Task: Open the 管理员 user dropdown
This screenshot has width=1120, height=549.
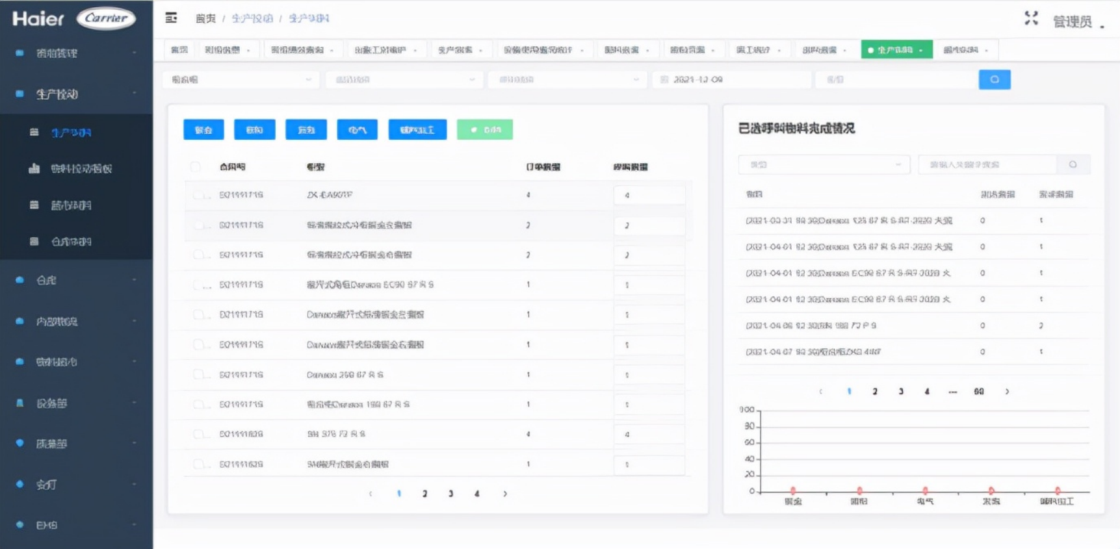Action: tap(1077, 22)
